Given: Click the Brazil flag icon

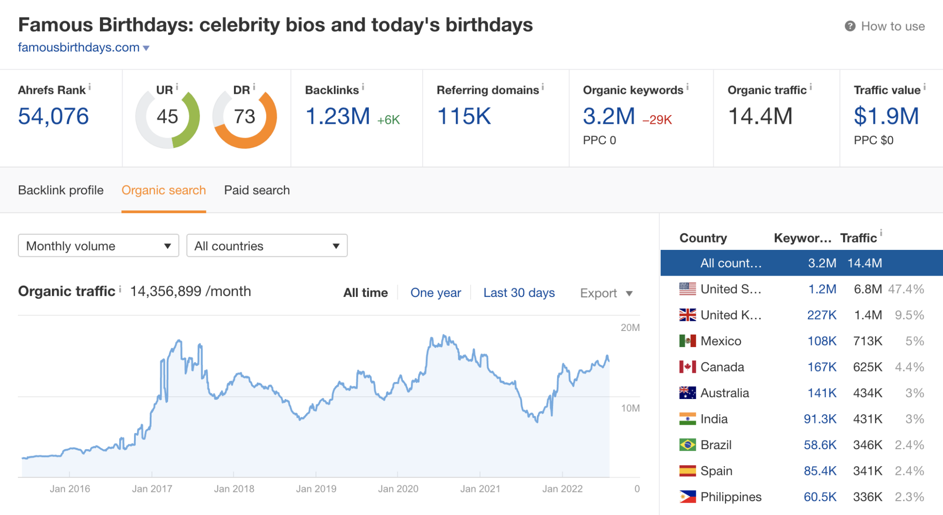Looking at the screenshot, I should point(687,445).
